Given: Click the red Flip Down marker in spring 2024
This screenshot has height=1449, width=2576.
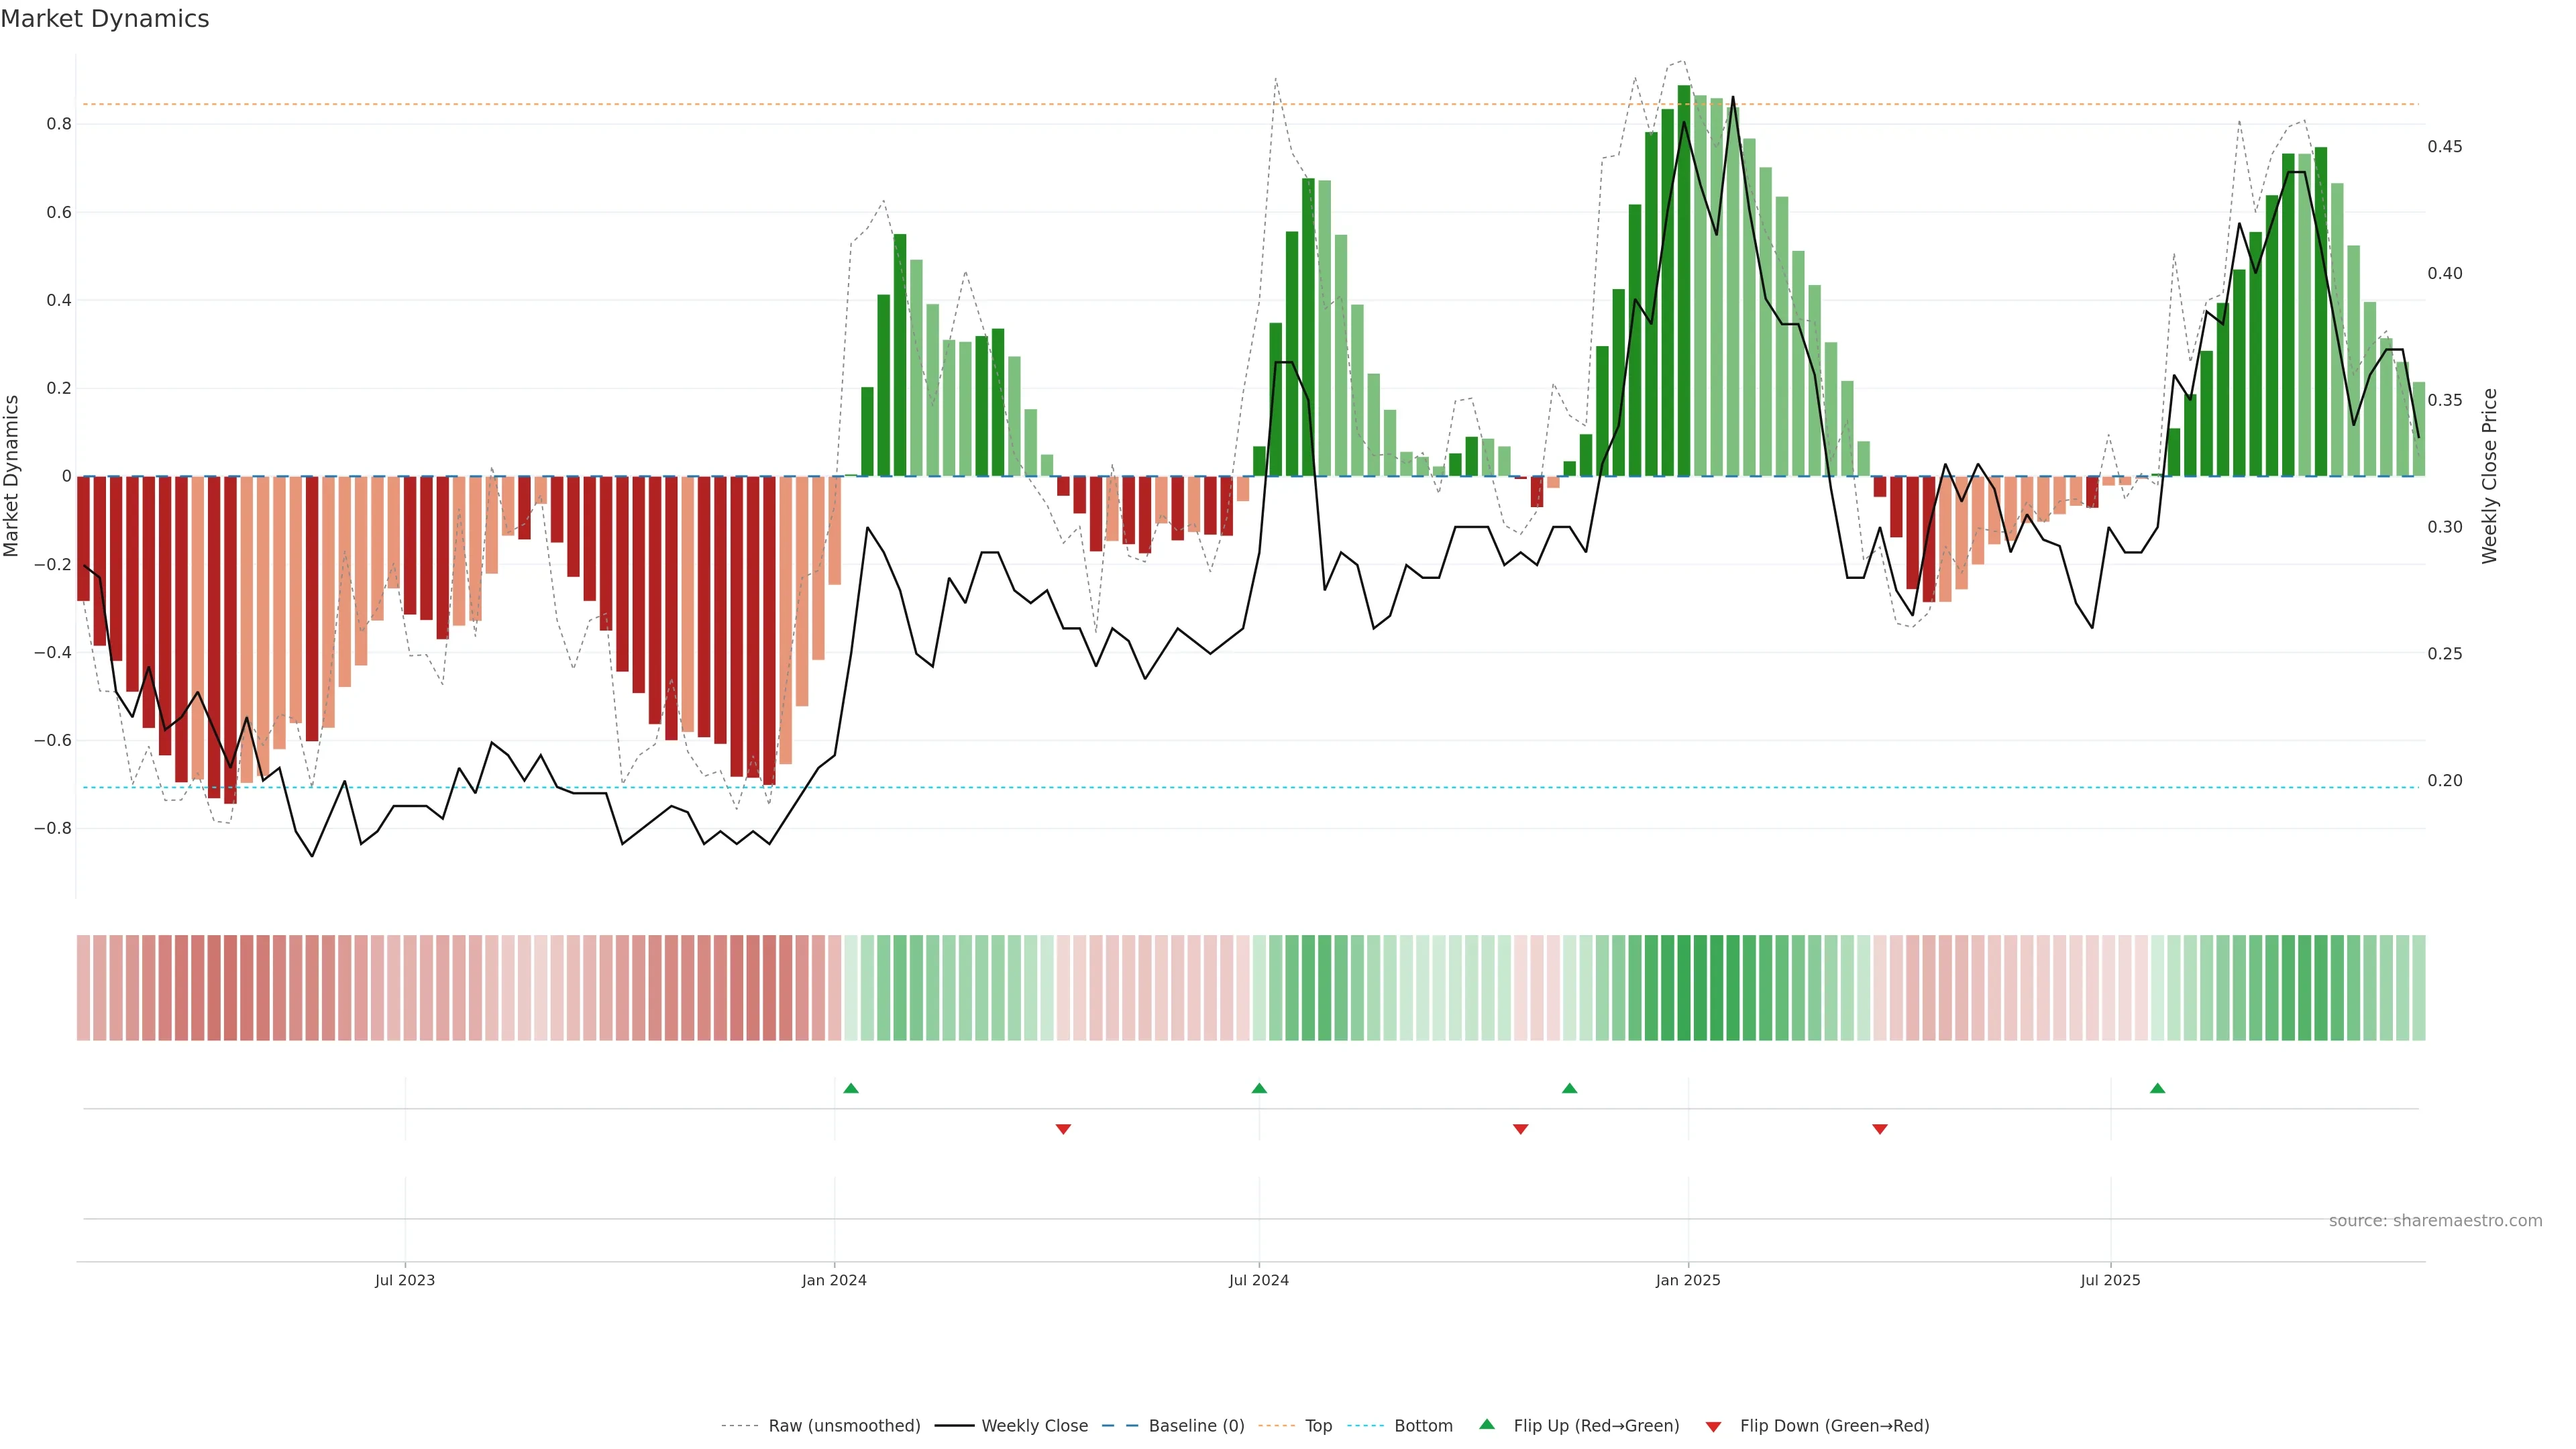Looking at the screenshot, I should click(x=1063, y=1129).
